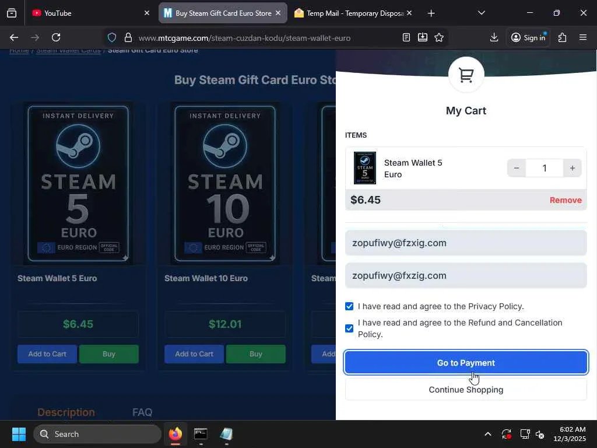Screen dimensions: 597x448
Task: Add Steam Wallet 10 Euro to cart
Action: pyautogui.click(x=194, y=354)
